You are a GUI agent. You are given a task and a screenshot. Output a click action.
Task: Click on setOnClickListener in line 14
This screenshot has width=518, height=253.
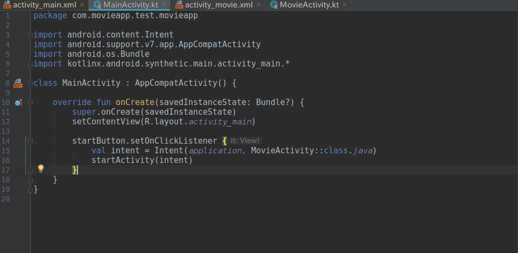174,141
